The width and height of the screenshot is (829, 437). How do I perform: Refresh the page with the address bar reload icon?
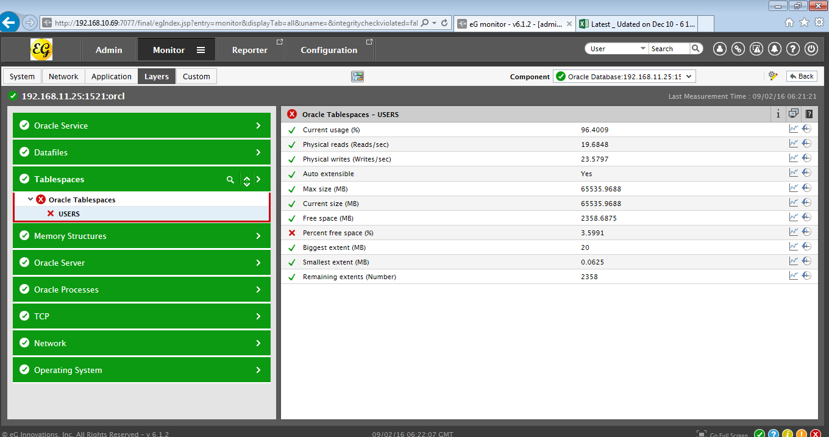444,23
